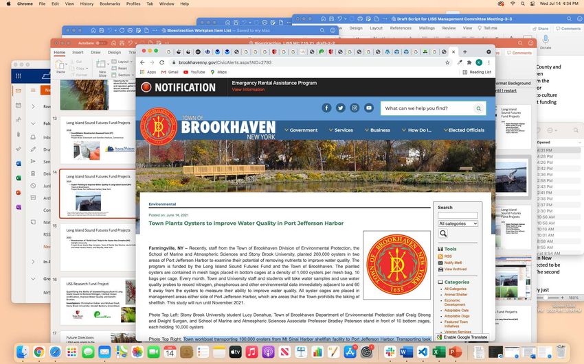This screenshot has width=584, height=364.
Task: Open the Facebook icon on Brookhaven page
Action: (326, 108)
